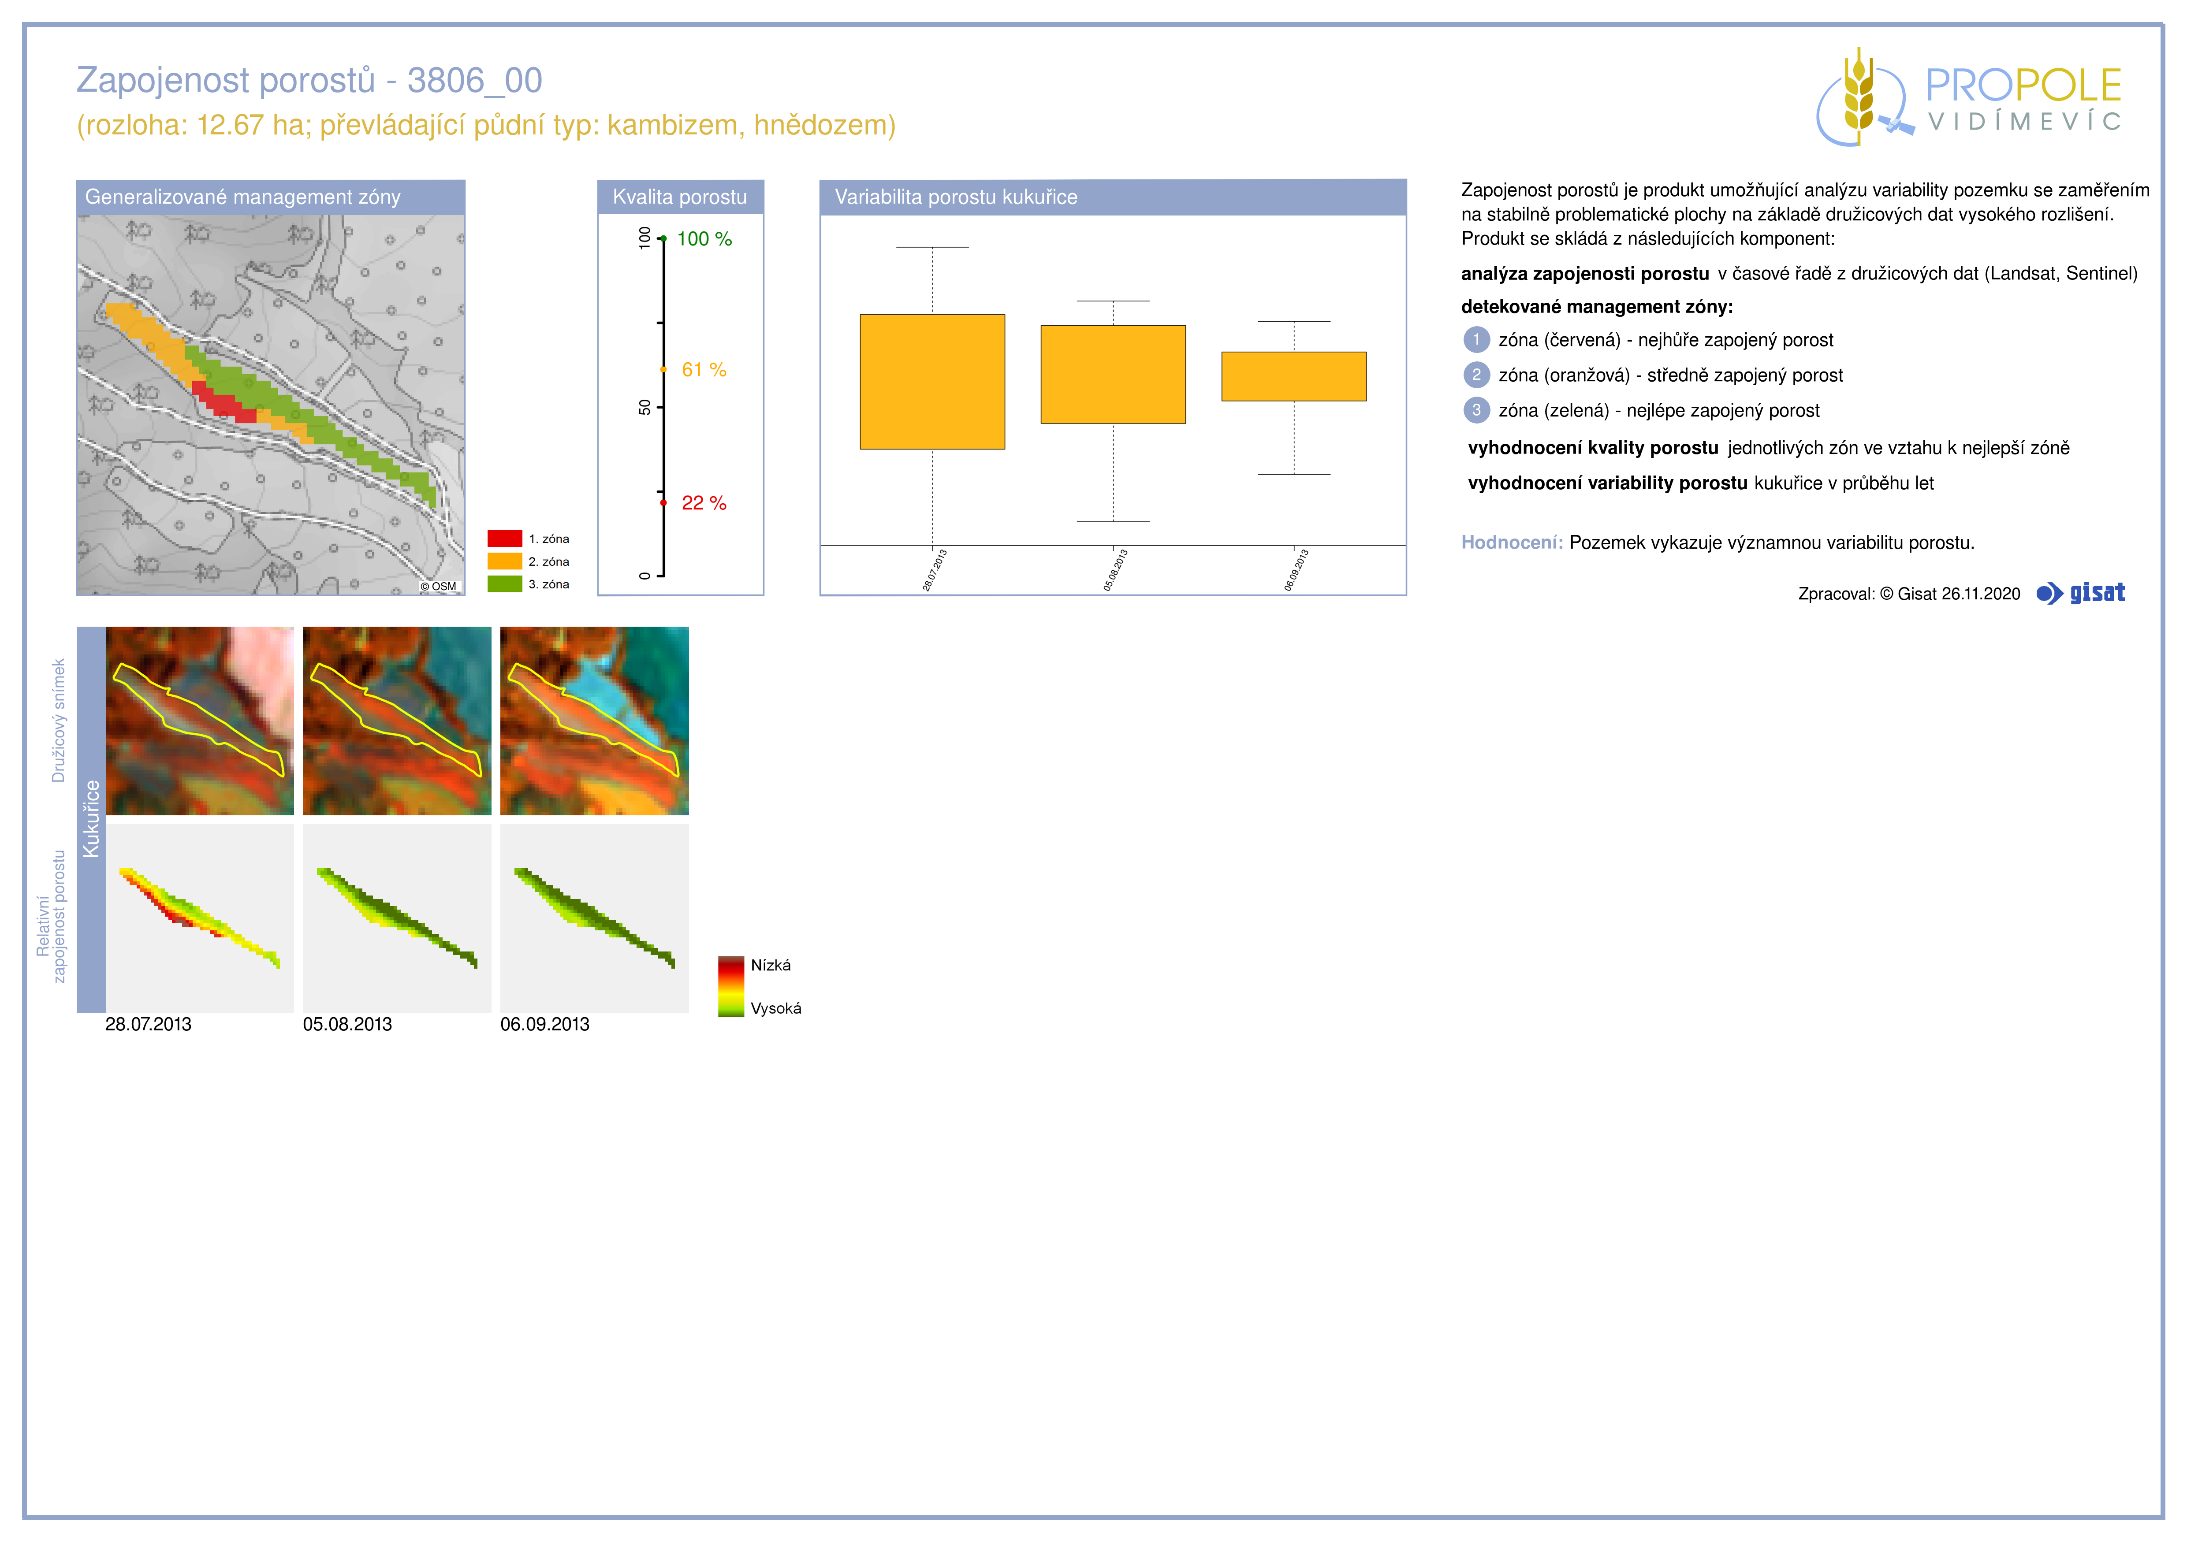This screenshot has width=2187, height=1546.
Task: Click the '2. zóna' legend label
Action: tap(549, 561)
